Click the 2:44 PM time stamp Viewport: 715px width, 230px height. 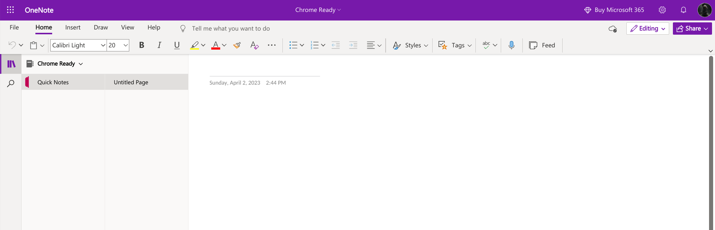click(x=276, y=83)
